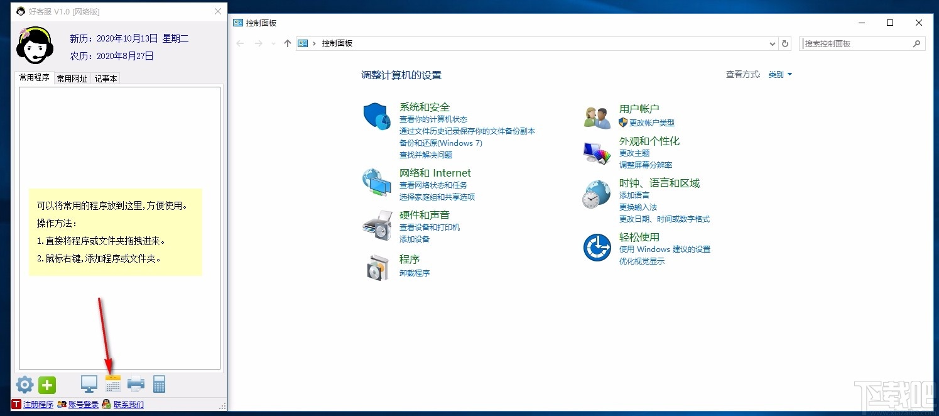Click the 程序 disc box icon

tap(378, 267)
